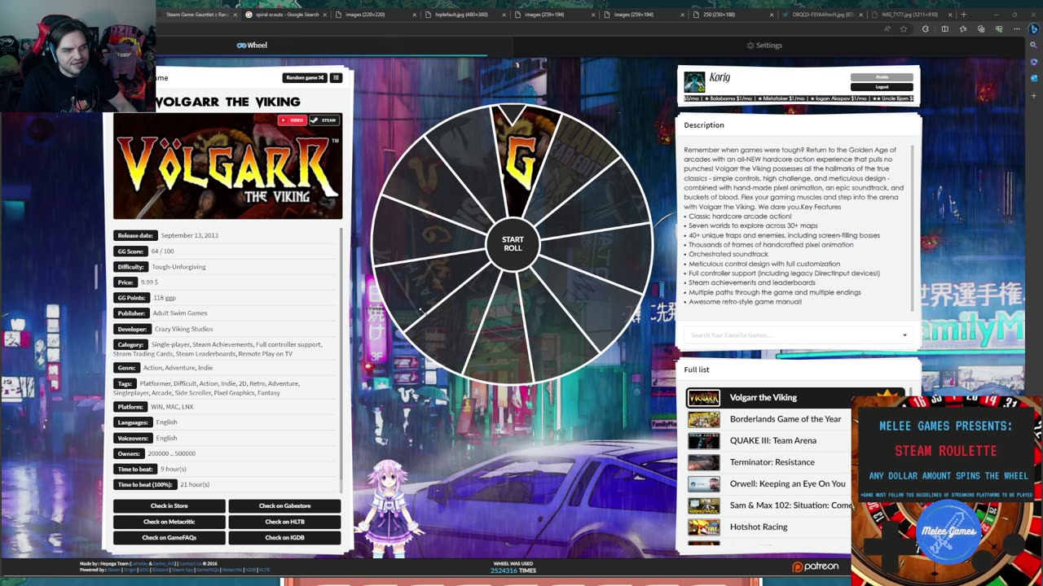The image size is (1043, 586).
Task: Click the Release date label
Action: pos(135,235)
